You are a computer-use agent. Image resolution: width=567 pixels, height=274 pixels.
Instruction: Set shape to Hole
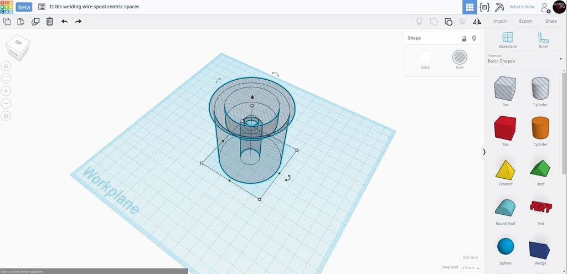[459, 57]
